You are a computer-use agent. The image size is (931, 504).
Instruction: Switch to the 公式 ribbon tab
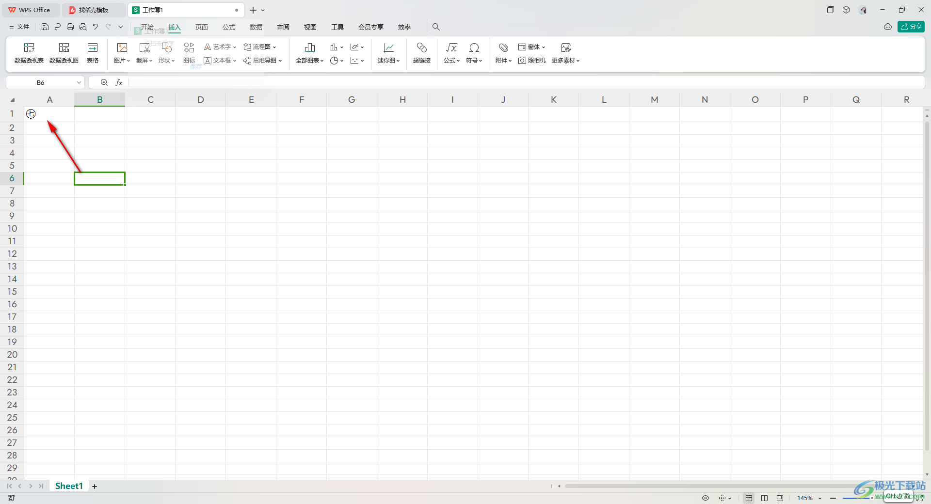pyautogui.click(x=229, y=27)
